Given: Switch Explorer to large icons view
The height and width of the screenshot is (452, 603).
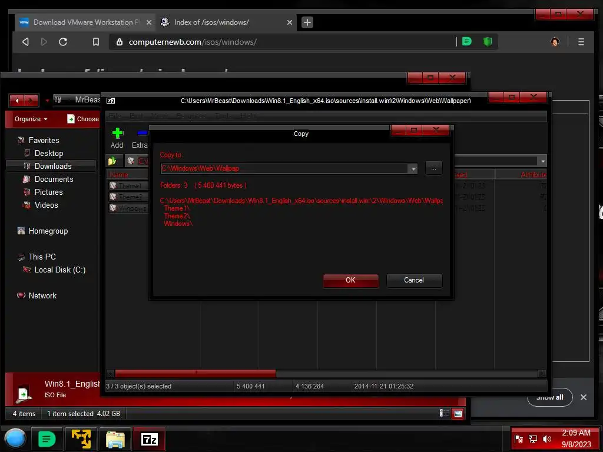Looking at the screenshot, I should pyautogui.click(x=458, y=414).
